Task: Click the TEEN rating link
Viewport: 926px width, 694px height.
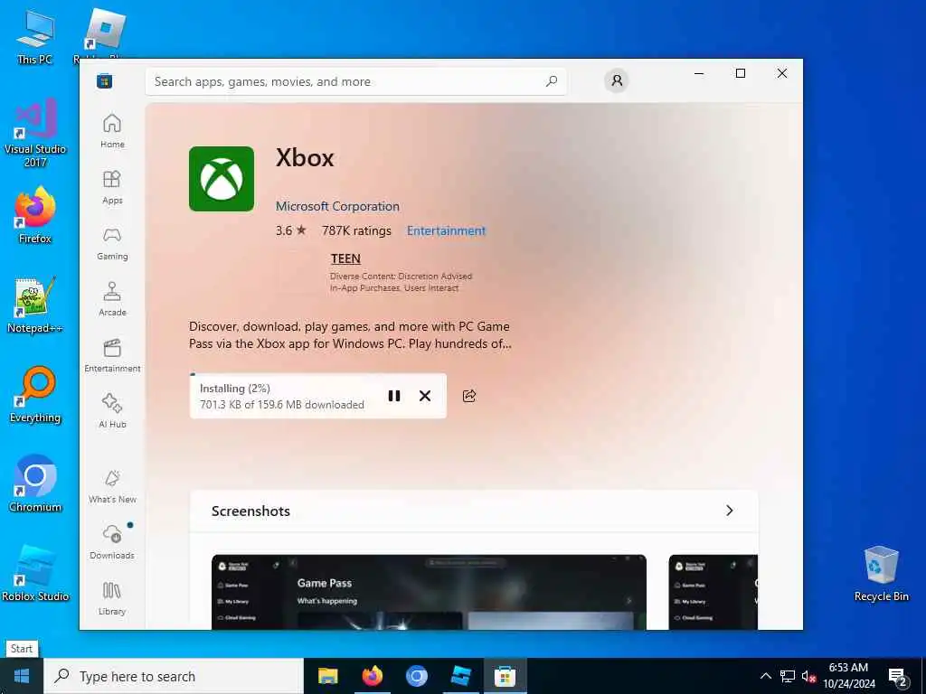Action: click(x=345, y=258)
